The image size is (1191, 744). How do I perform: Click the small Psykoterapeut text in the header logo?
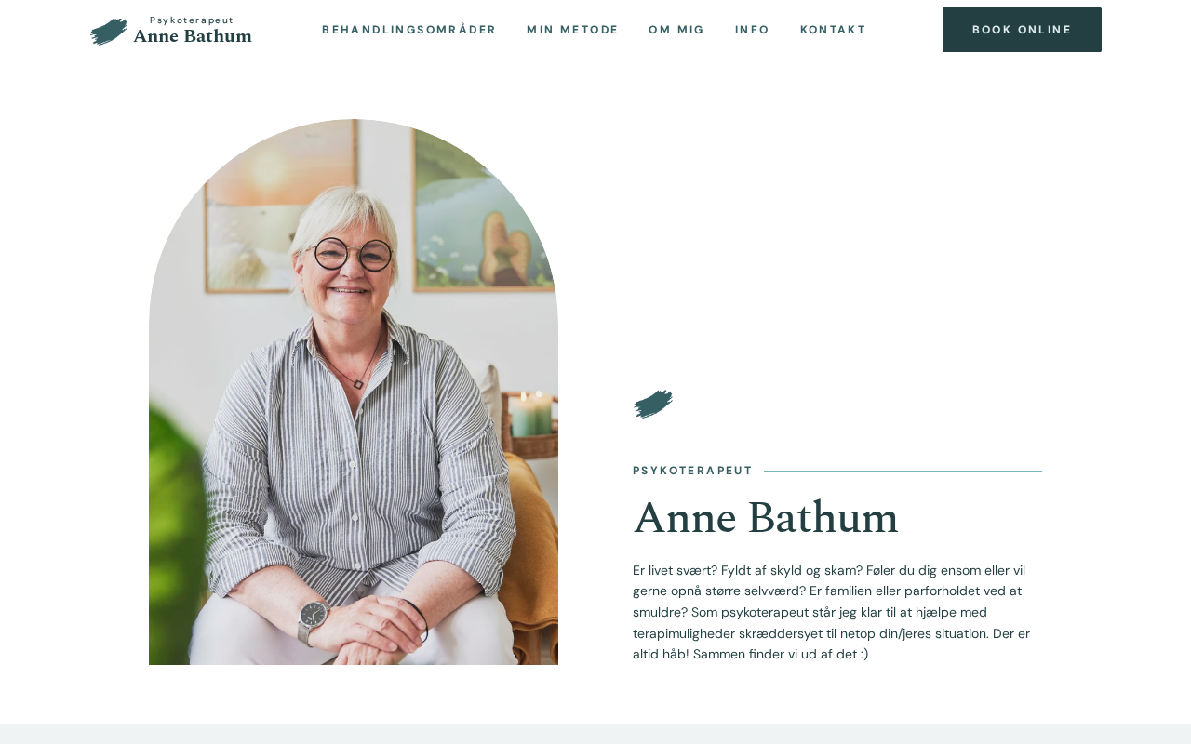coord(192,20)
